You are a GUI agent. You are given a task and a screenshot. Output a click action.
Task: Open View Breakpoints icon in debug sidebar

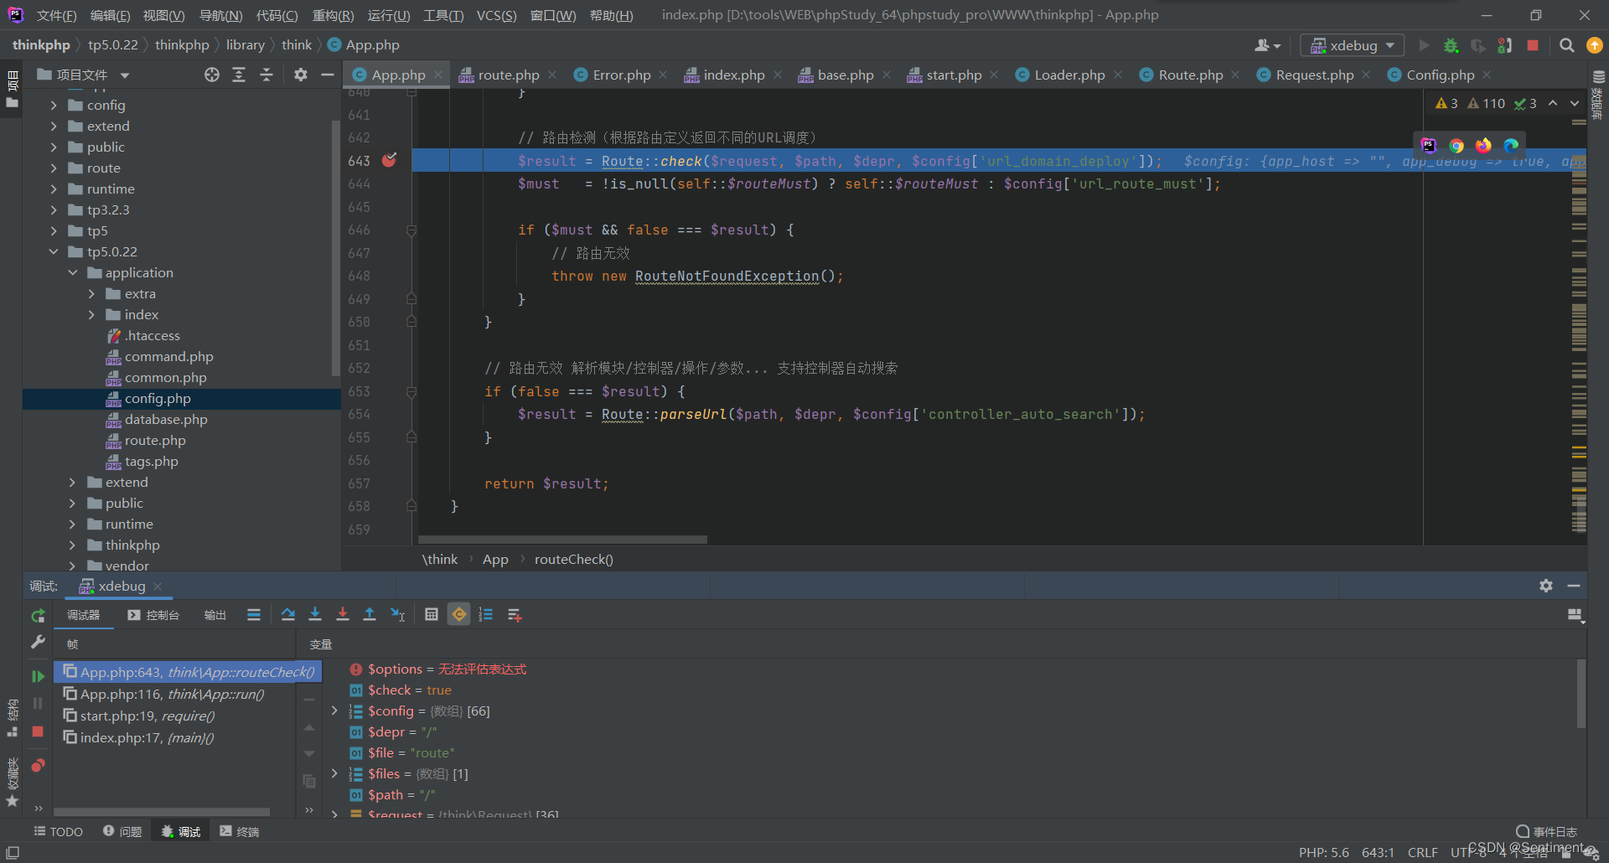38,765
